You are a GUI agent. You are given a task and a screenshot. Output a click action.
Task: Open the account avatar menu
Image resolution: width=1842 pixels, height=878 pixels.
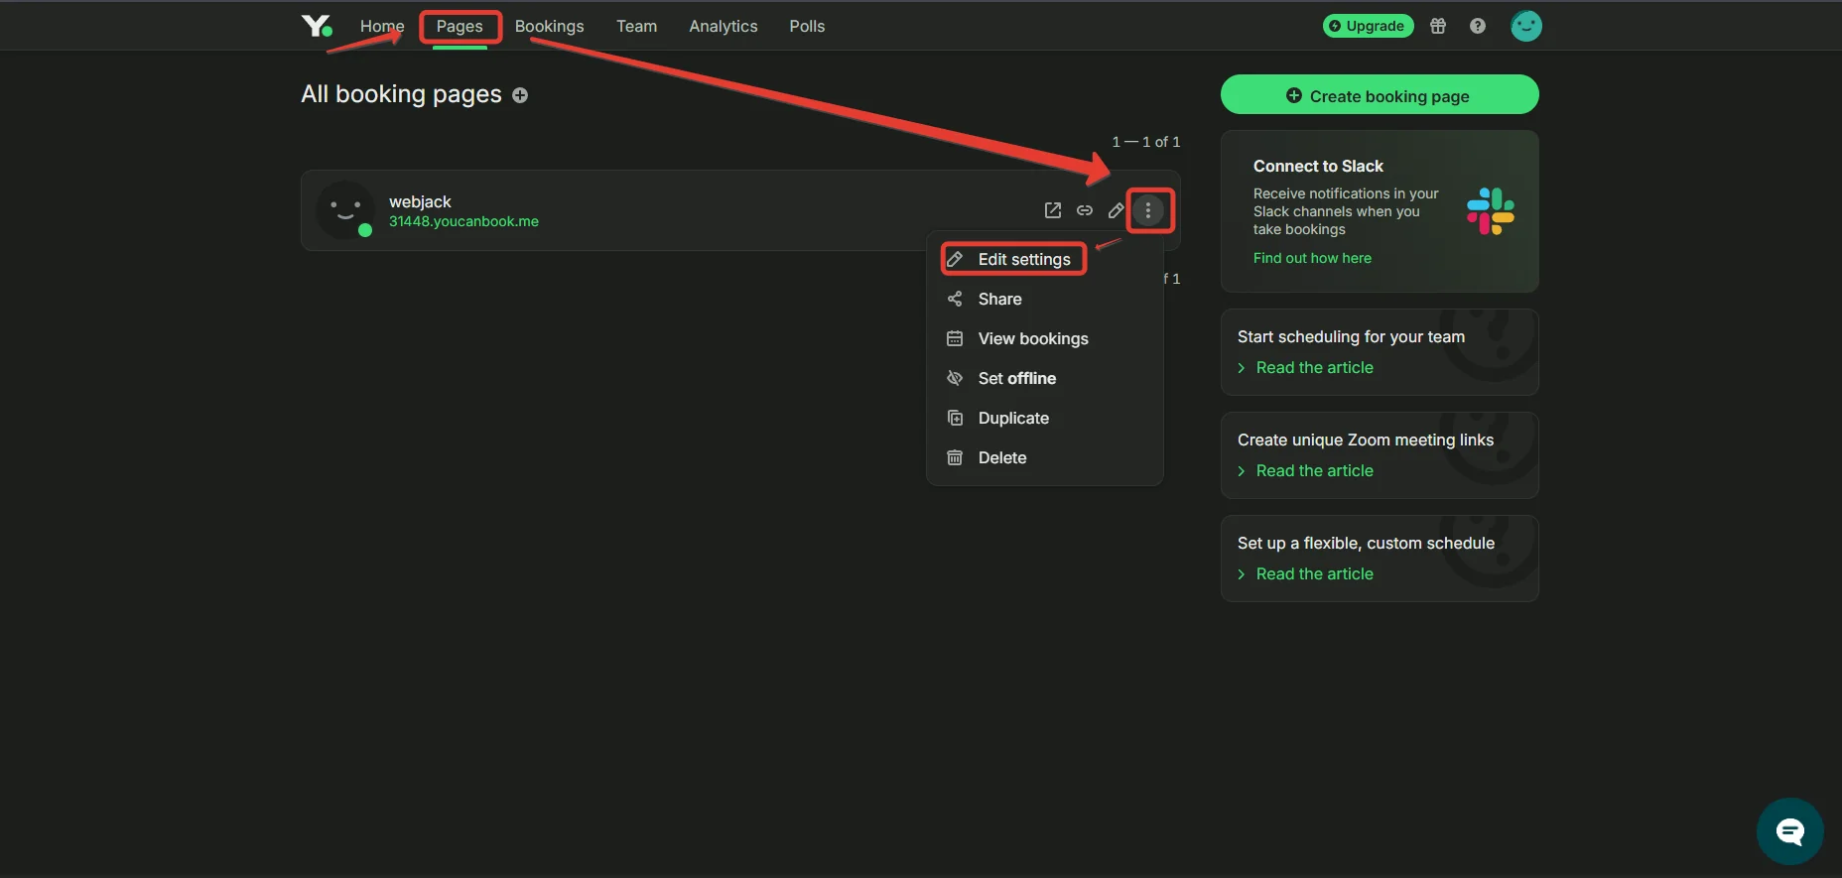point(1526,26)
